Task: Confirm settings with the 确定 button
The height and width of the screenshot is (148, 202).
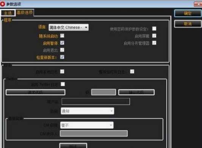Action: point(188,13)
